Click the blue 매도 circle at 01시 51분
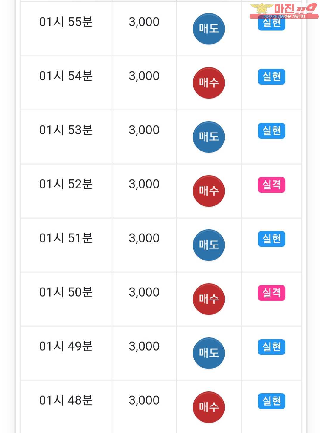The height and width of the screenshot is (433, 322). (209, 245)
